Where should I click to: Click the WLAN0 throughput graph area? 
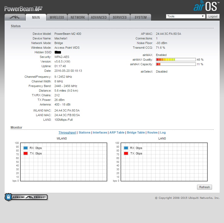[64, 162]
